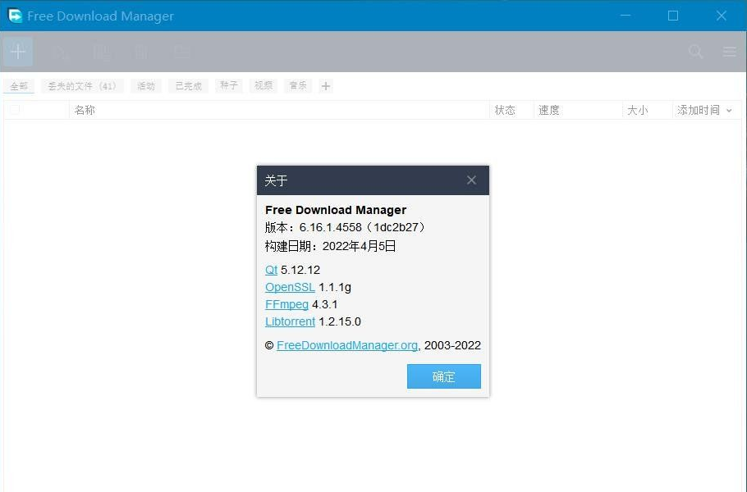Click the Libtorrent link

point(290,321)
